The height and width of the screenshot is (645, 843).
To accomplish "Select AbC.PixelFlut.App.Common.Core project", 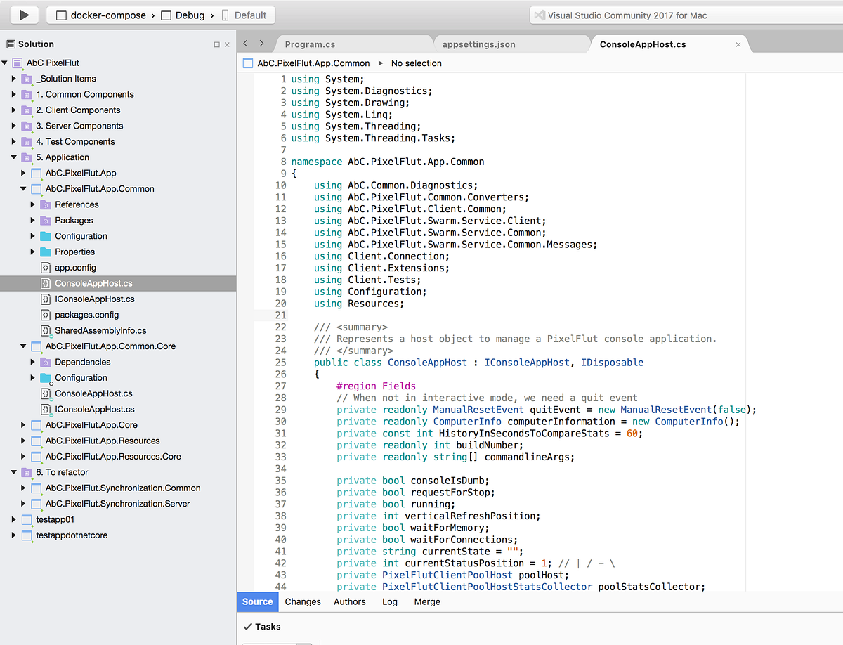I will (x=110, y=346).
